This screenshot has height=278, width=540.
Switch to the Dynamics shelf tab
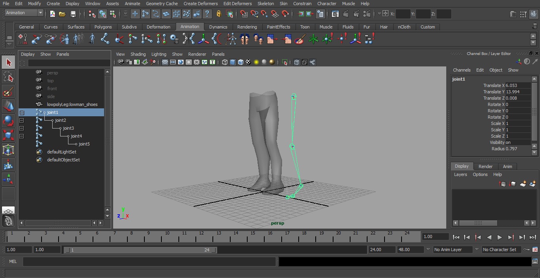[x=218, y=27]
